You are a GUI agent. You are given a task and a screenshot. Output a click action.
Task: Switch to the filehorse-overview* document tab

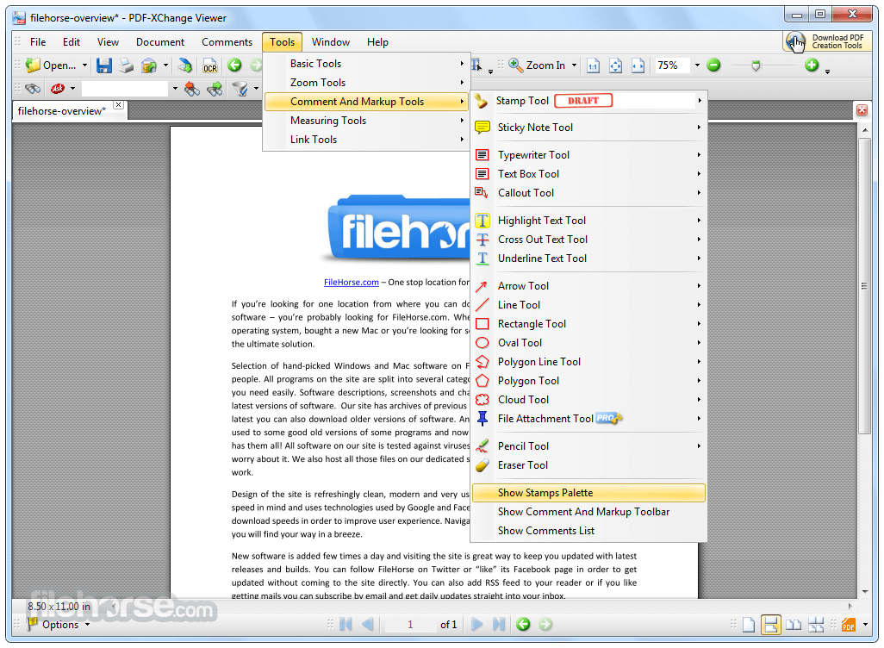coord(62,111)
